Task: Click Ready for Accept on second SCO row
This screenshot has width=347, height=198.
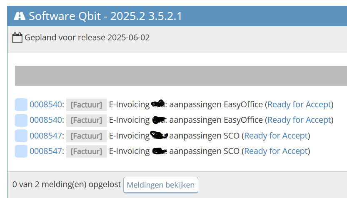Action: (x=276, y=151)
